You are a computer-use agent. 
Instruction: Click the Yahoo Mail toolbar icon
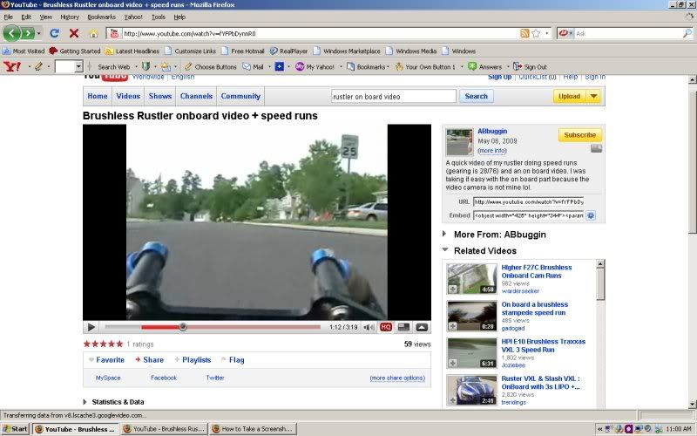[x=254, y=66]
